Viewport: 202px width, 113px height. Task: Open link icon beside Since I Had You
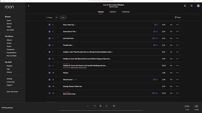point(75,25)
